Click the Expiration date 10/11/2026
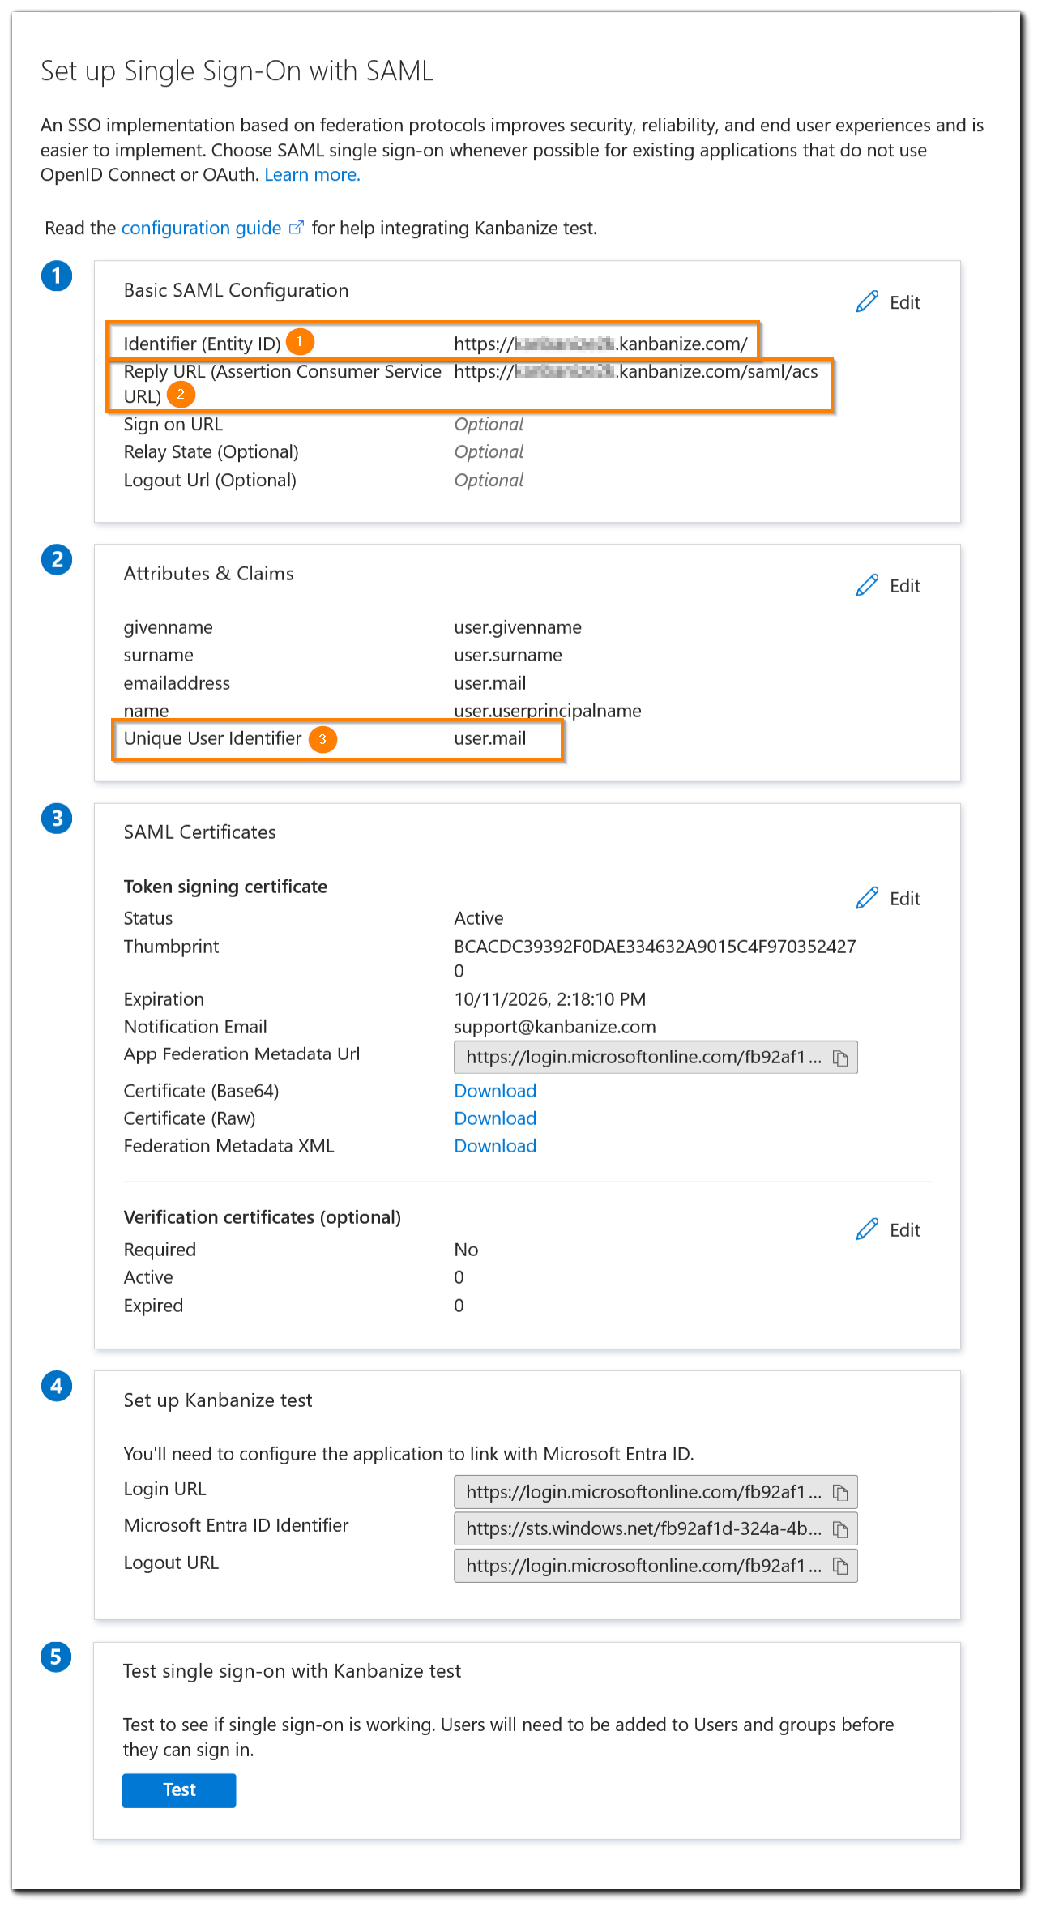 [x=550, y=999]
